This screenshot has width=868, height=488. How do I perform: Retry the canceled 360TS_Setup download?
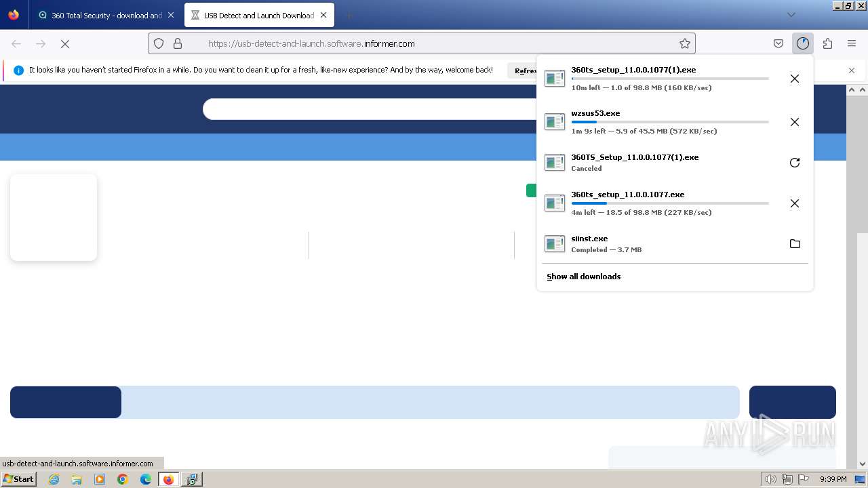coord(795,163)
